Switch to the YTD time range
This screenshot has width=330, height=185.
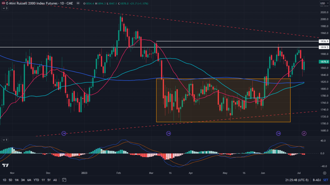pyautogui.click(x=36, y=180)
